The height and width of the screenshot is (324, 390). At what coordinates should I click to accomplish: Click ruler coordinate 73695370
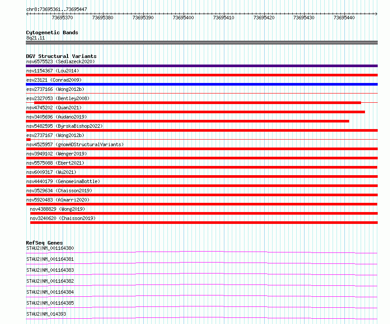tap(62, 18)
